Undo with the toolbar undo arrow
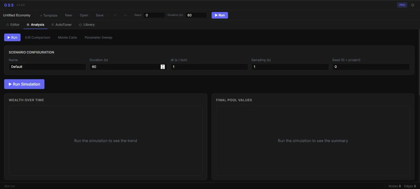The height and width of the screenshot is (189, 420). click(x=115, y=15)
